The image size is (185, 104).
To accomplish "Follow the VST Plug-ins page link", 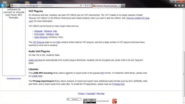I will tap(38, 42).
